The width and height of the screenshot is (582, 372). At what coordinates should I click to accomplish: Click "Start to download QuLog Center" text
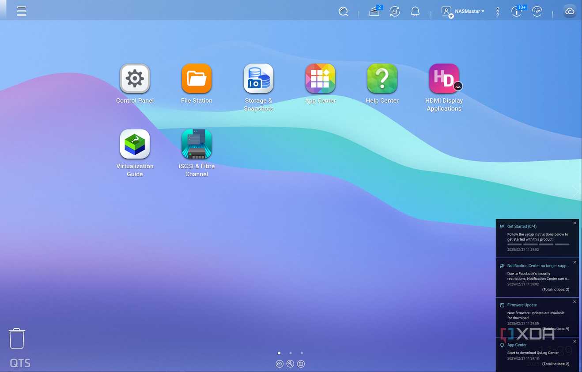click(533, 353)
